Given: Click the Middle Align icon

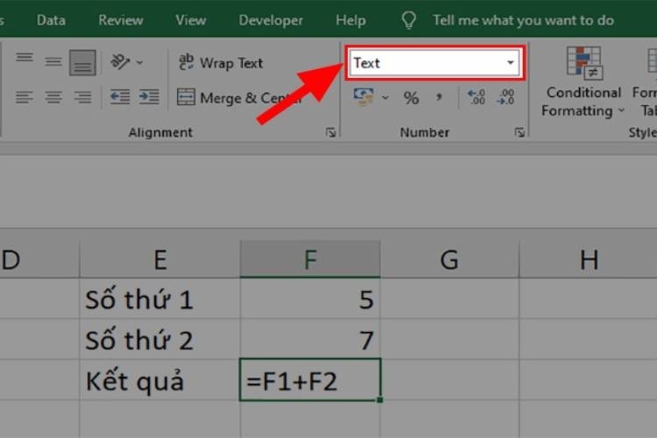Looking at the screenshot, I should [53, 62].
